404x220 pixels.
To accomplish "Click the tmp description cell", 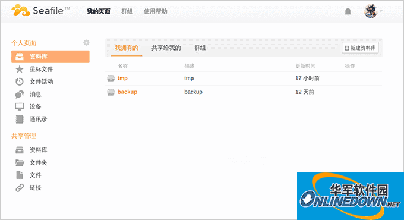I will point(189,78).
